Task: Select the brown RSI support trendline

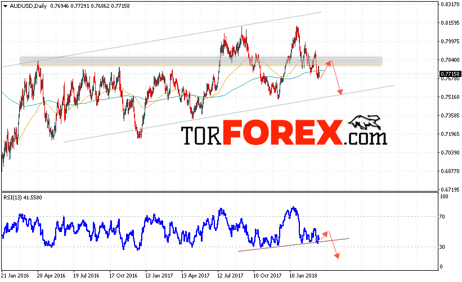Action: [294, 245]
